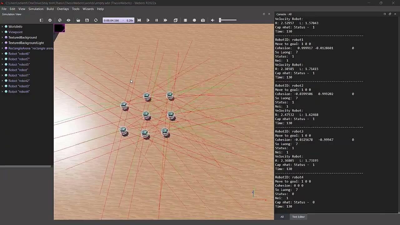Select Viewpoint label in scene tree
This screenshot has width=400, height=225.
(x=15, y=32)
